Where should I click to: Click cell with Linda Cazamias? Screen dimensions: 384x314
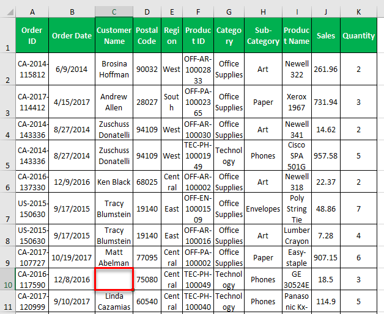(114, 301)
